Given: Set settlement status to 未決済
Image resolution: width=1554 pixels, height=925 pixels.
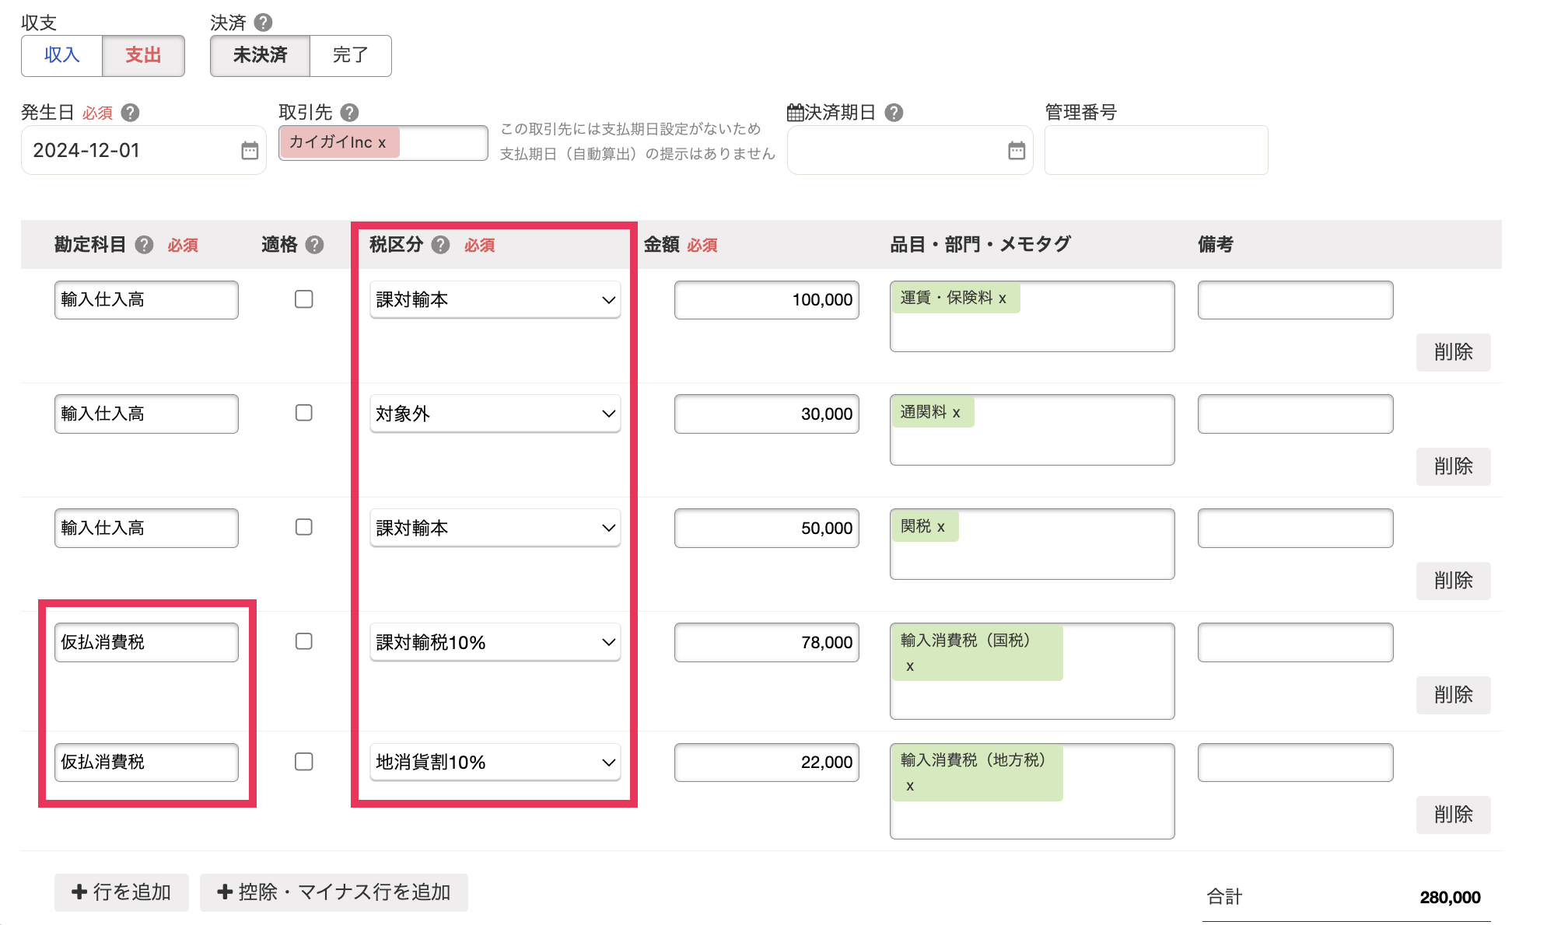Looking at the screenshot, I should point(260,55).
